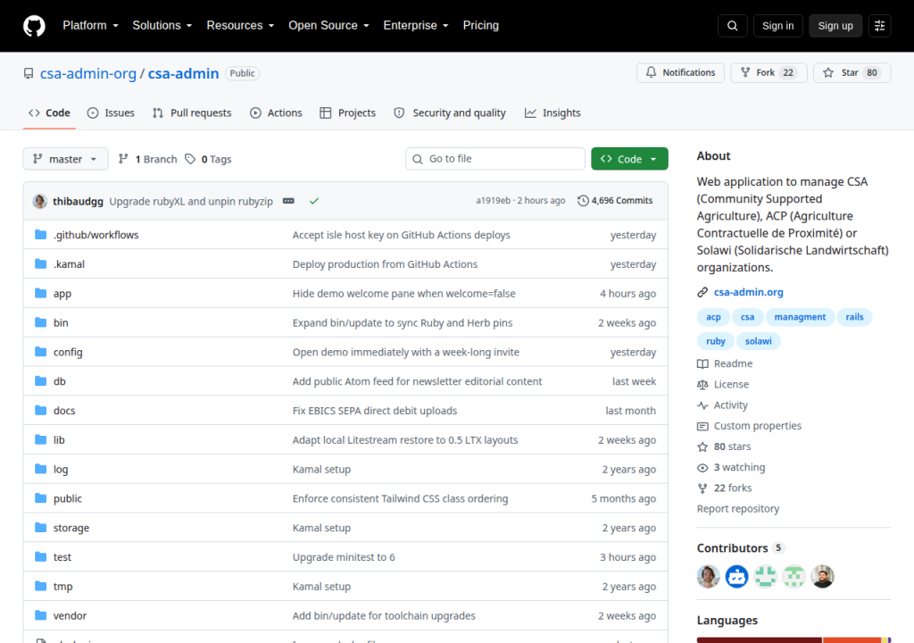Open the green Code dropdown button
Viewport: 914px width, 643px height.
coord(629,159)
